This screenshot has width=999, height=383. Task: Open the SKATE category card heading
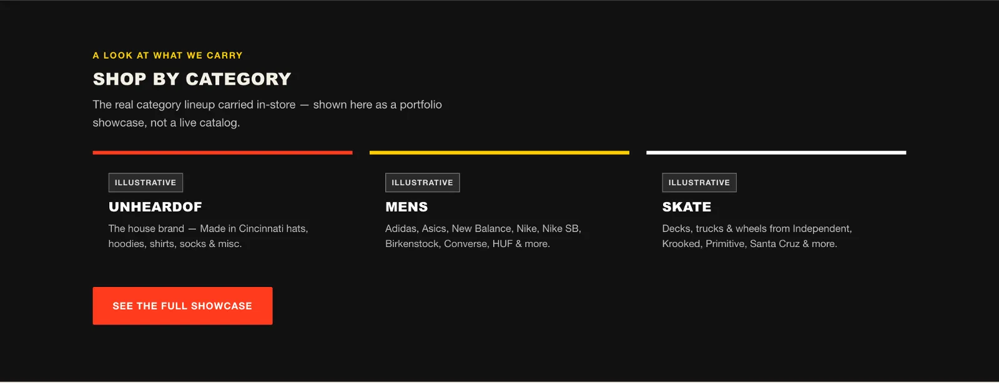pos(687,207)
